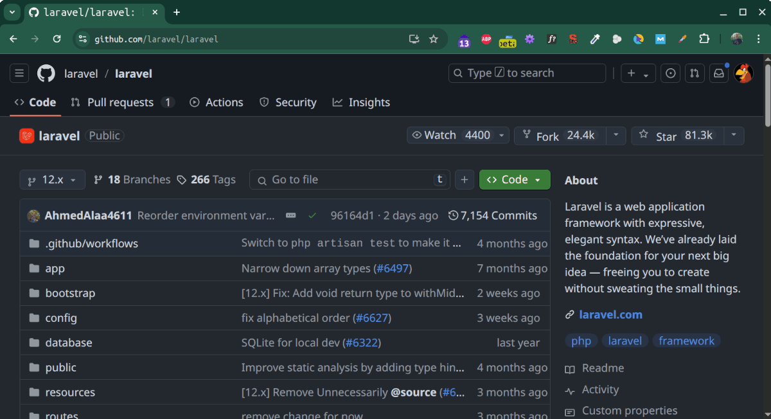The image size is (771, 419).
Task: Click the framework topic tag
Action: [x=686, y=341]
